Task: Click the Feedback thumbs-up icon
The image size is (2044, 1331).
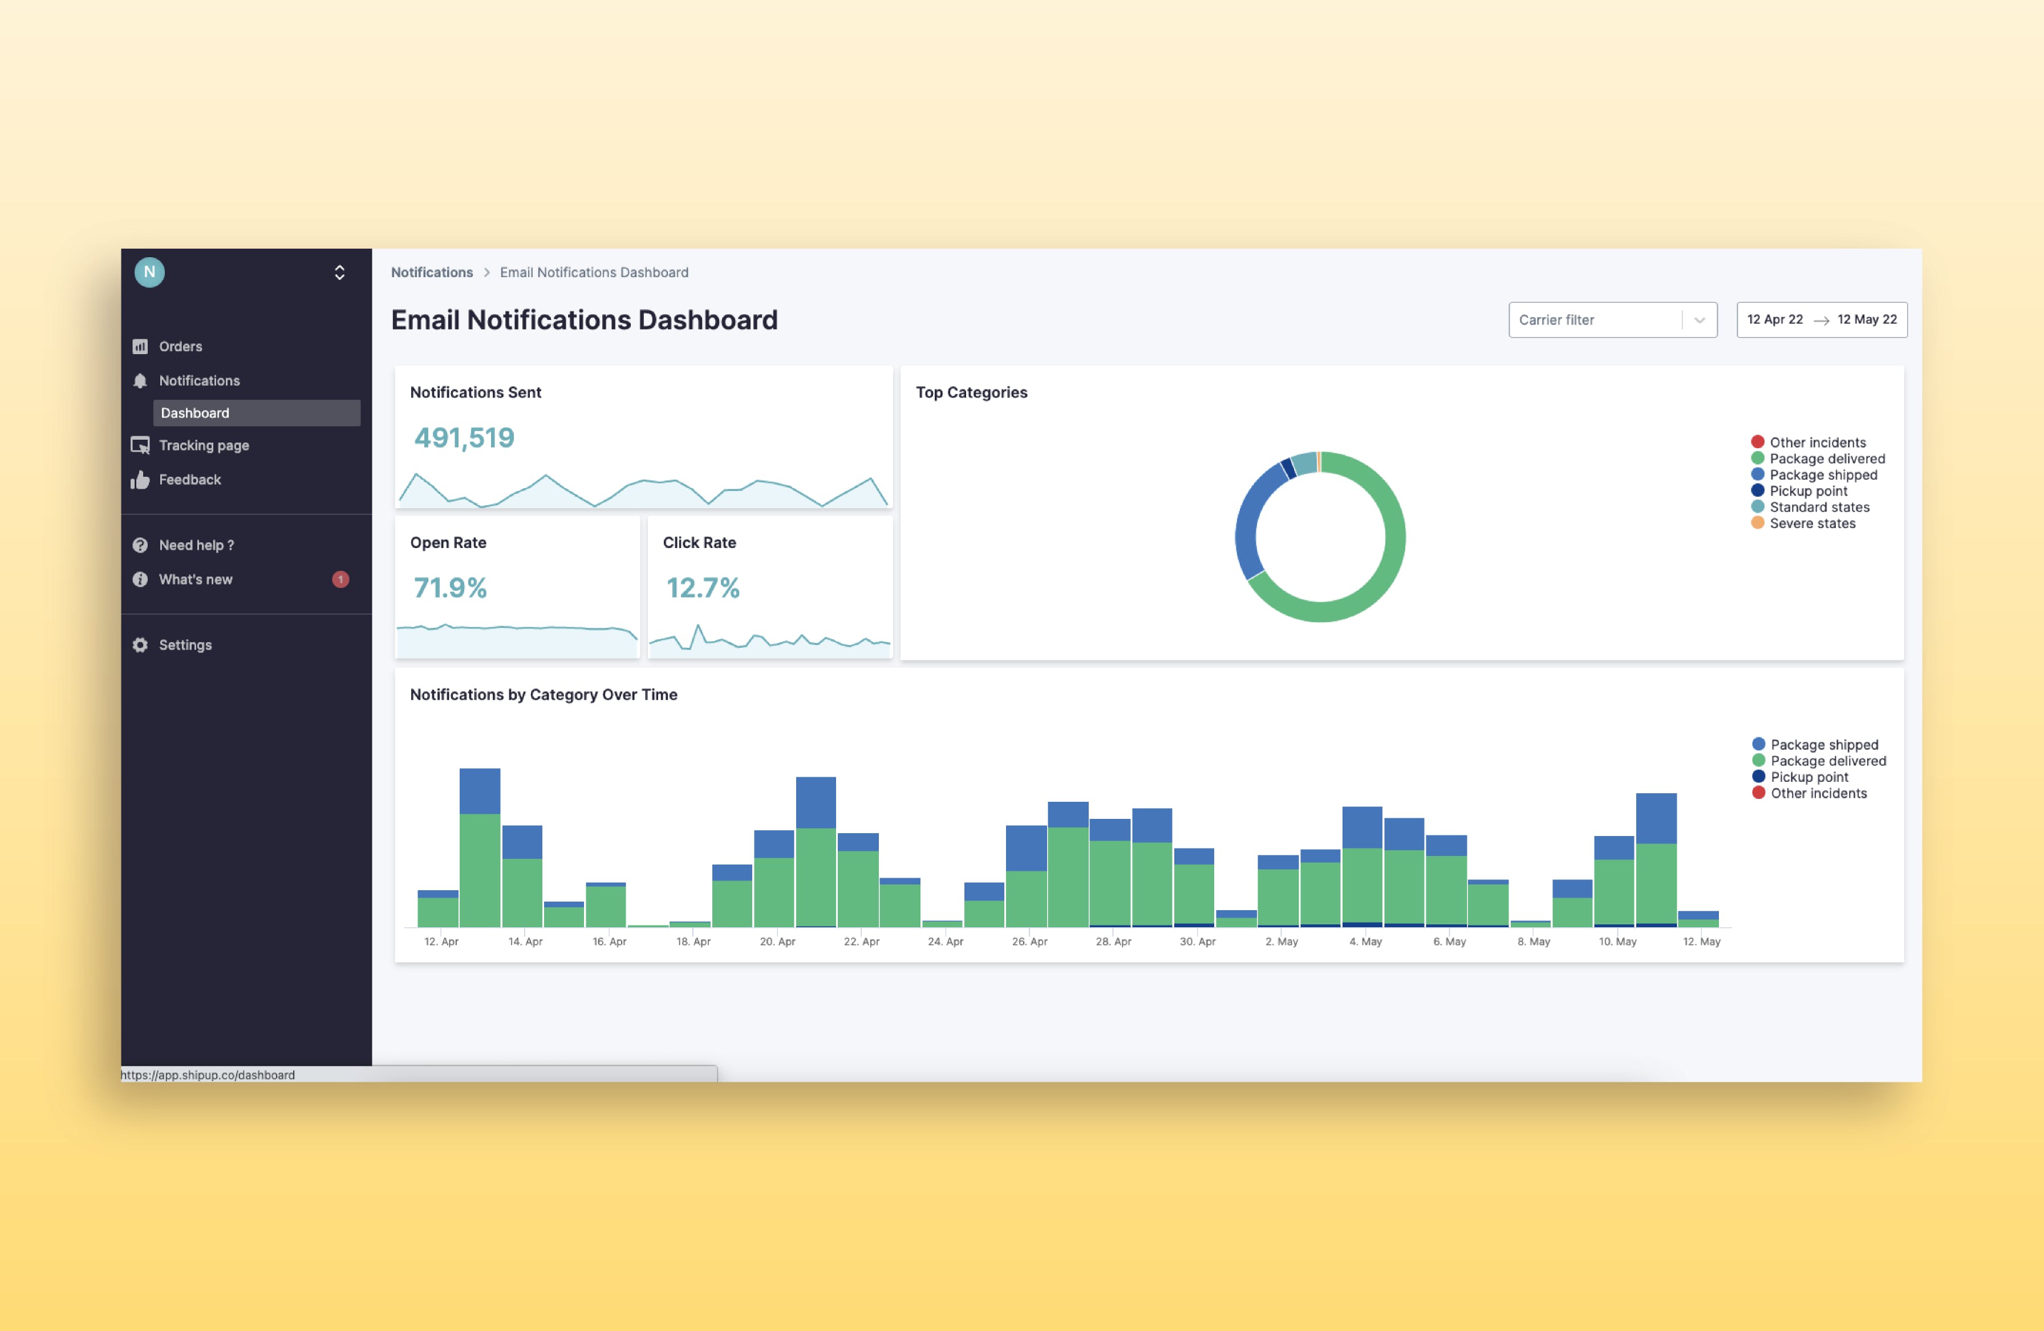Action: point(140,479)
